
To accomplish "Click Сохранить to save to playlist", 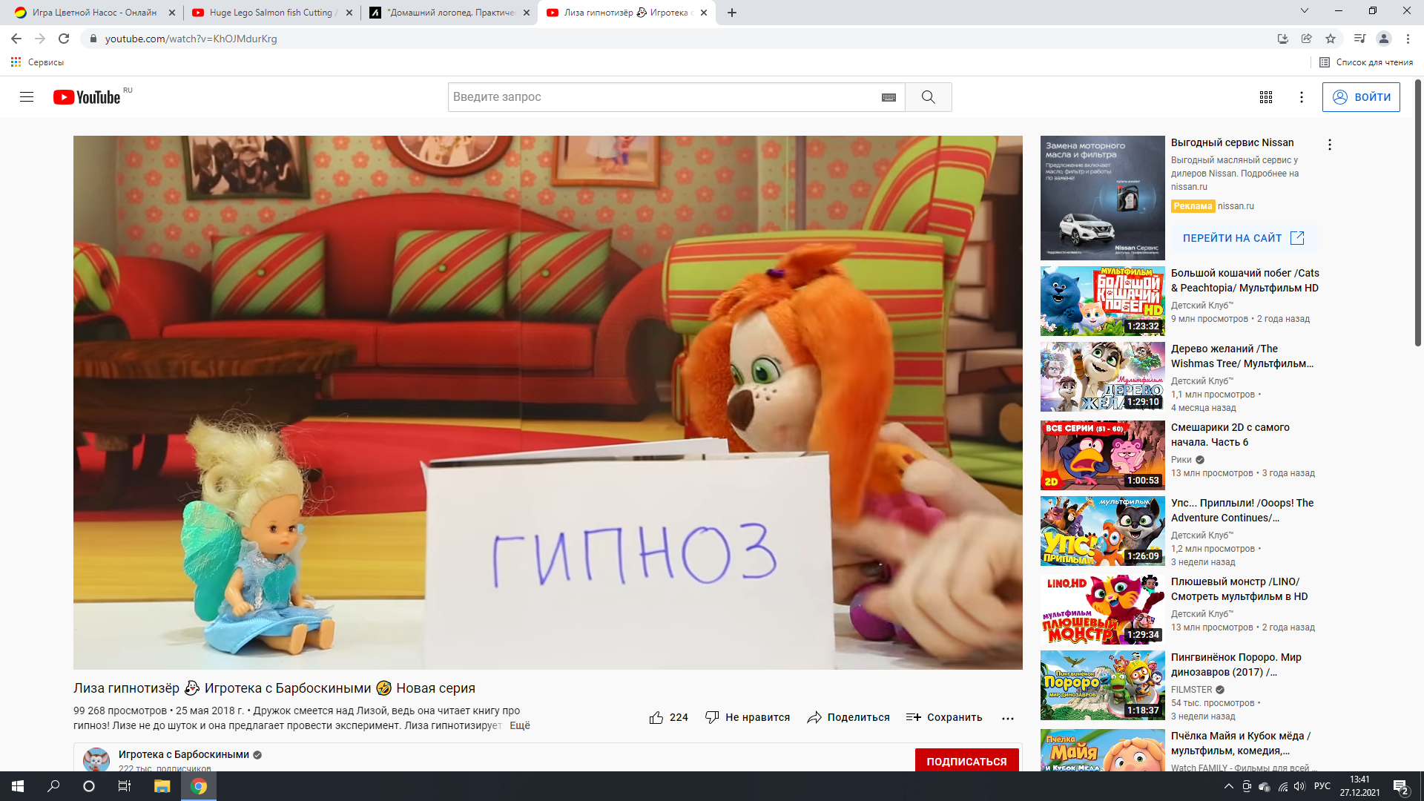I will 943,717.
